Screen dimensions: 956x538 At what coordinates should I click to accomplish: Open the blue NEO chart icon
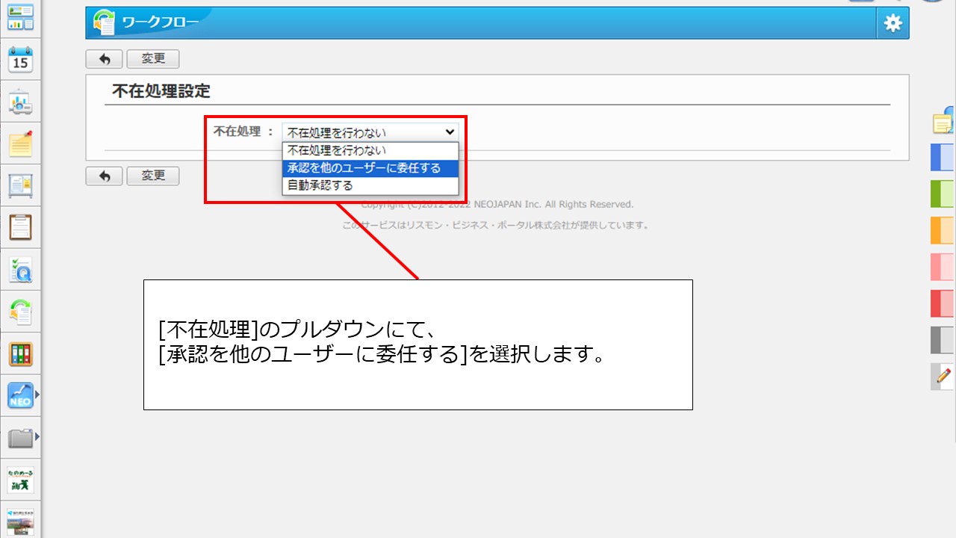[x=21, y=395]
